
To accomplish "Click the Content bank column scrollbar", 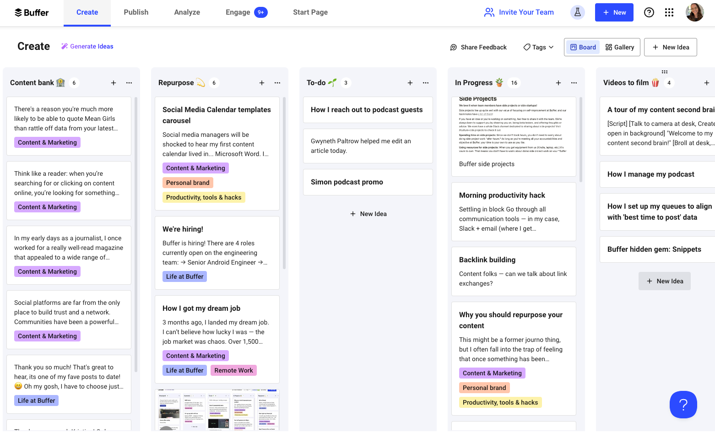I will (136, 233).
